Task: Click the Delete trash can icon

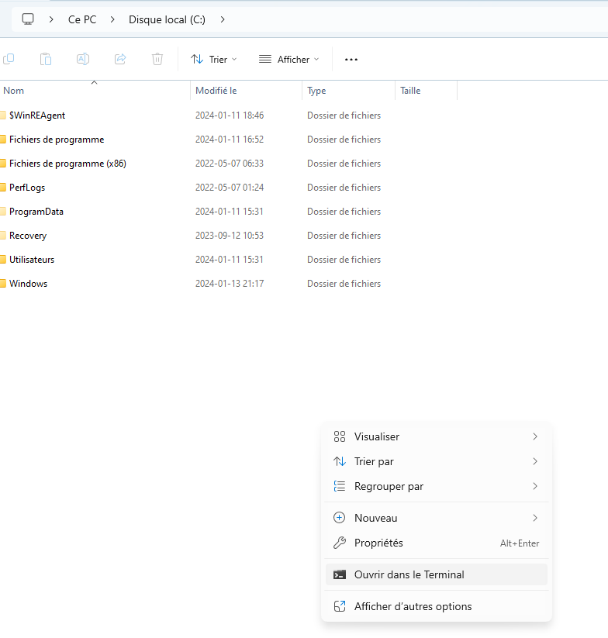Action: [x=157, y=59]
